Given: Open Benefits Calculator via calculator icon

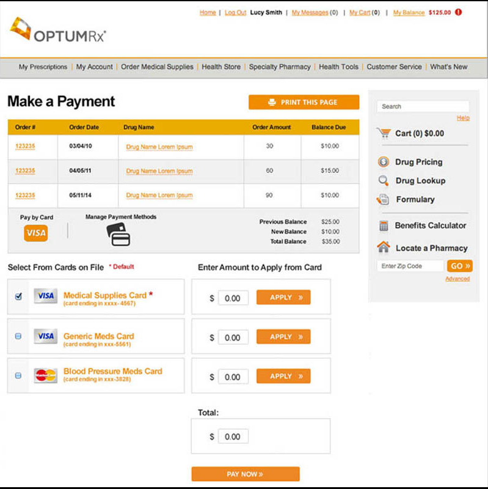Looking at the screenshot, I should (384, 226).
